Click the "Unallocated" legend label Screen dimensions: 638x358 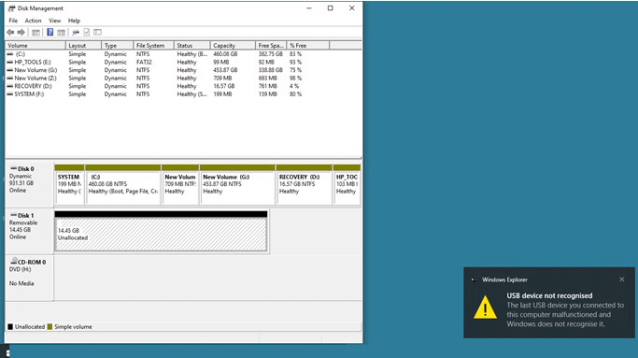(30, 326)
